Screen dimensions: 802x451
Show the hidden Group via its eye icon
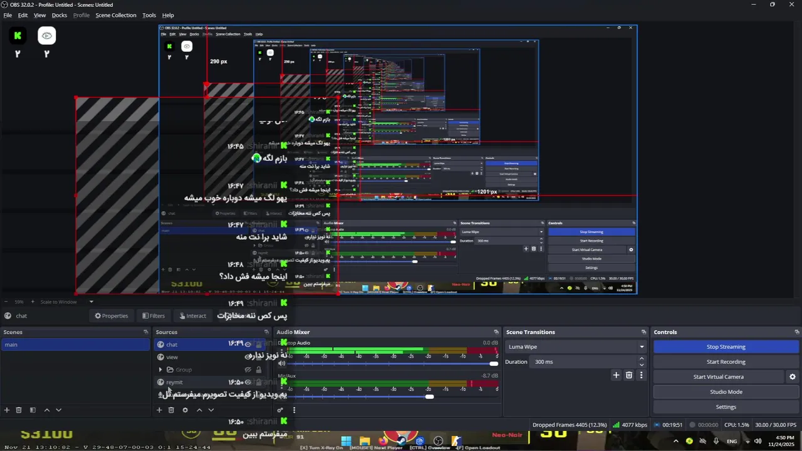pyautogui.click(x=248, y=370)
